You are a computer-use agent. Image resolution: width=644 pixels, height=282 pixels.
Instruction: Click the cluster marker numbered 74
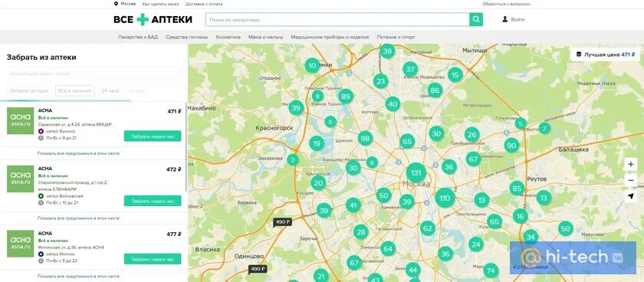(491, 271)
